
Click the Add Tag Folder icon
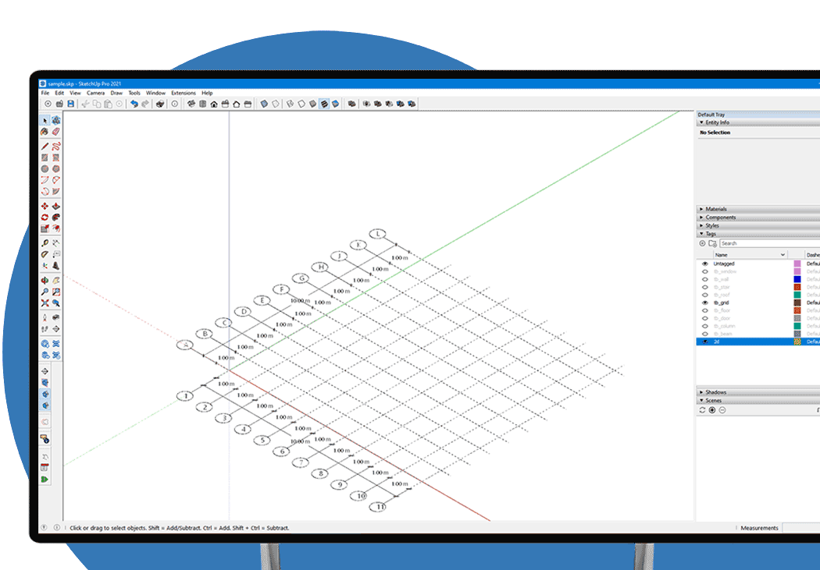712,243
